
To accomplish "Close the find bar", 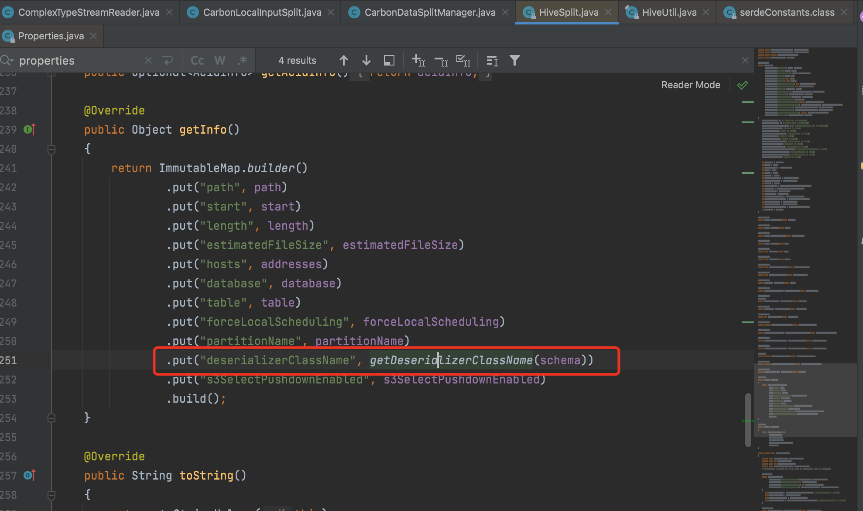I will tap(745, 60).
